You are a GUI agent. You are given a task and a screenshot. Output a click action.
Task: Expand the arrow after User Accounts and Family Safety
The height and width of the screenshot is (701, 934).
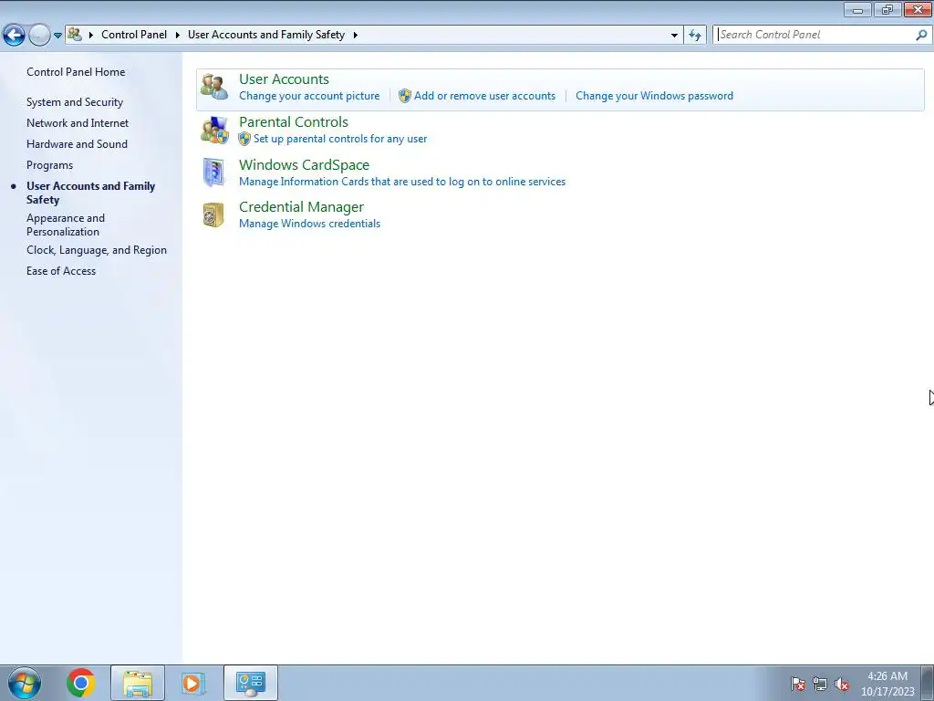tap(355, 35)
